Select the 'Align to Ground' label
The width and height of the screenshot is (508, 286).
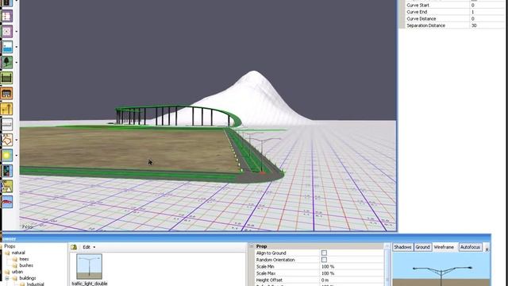(271, 253)
